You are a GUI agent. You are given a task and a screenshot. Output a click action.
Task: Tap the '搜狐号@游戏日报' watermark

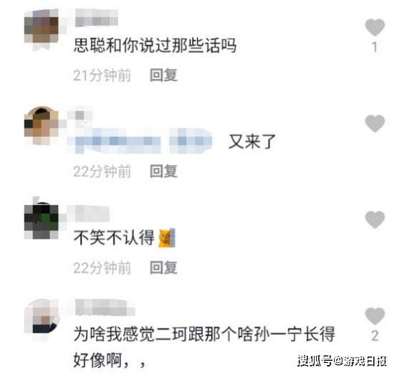(x=342, y=360)
